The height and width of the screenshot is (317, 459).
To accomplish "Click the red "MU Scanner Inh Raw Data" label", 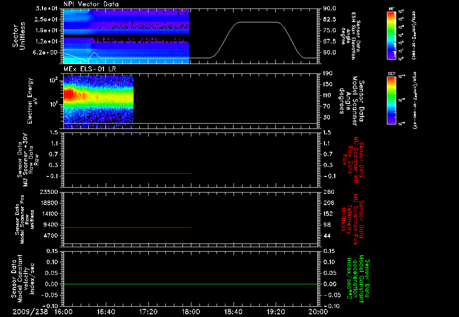I will click(353, 160).
